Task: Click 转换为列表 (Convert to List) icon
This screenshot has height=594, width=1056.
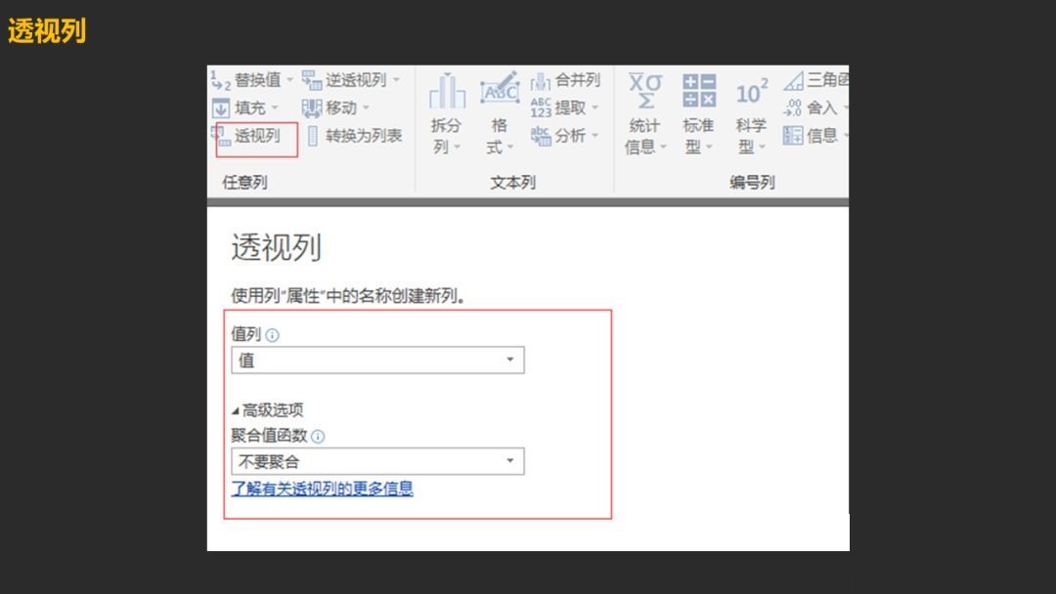Action: [x=313, y=136]
